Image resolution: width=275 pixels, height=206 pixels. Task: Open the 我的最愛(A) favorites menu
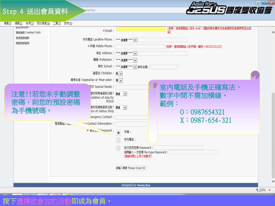click(x=44, y=24)
